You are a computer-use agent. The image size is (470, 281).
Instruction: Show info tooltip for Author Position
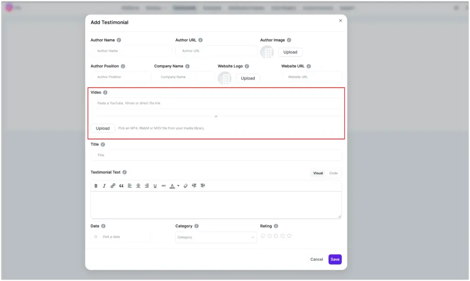pyautogui.click(x=123, y=66)
